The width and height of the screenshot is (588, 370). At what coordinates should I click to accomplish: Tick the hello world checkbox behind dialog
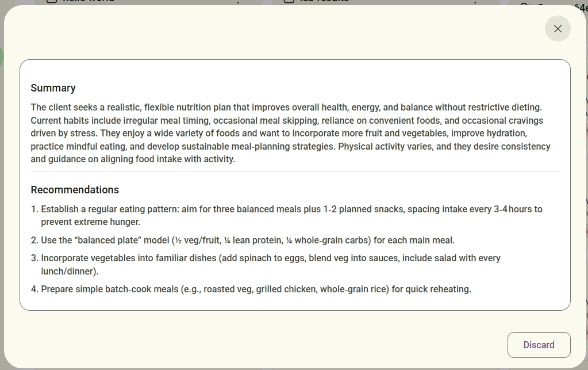click(x=51, y=2)
